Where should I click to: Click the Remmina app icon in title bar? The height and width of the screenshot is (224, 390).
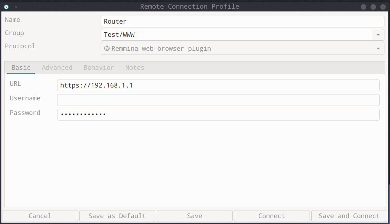tap(6, 7)
